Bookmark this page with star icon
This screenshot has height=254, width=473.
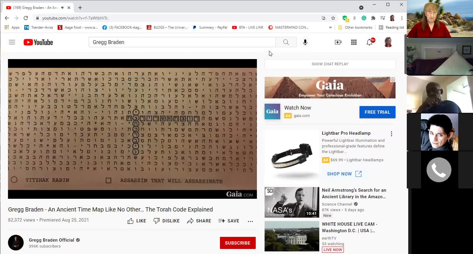pos(333,18)
